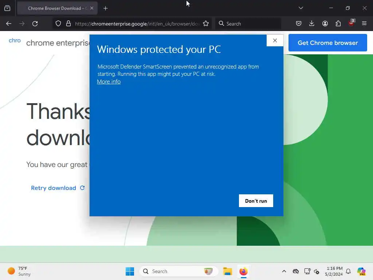
Task: Open the Copilot preview icon
Action: click(x=361, y=271)
